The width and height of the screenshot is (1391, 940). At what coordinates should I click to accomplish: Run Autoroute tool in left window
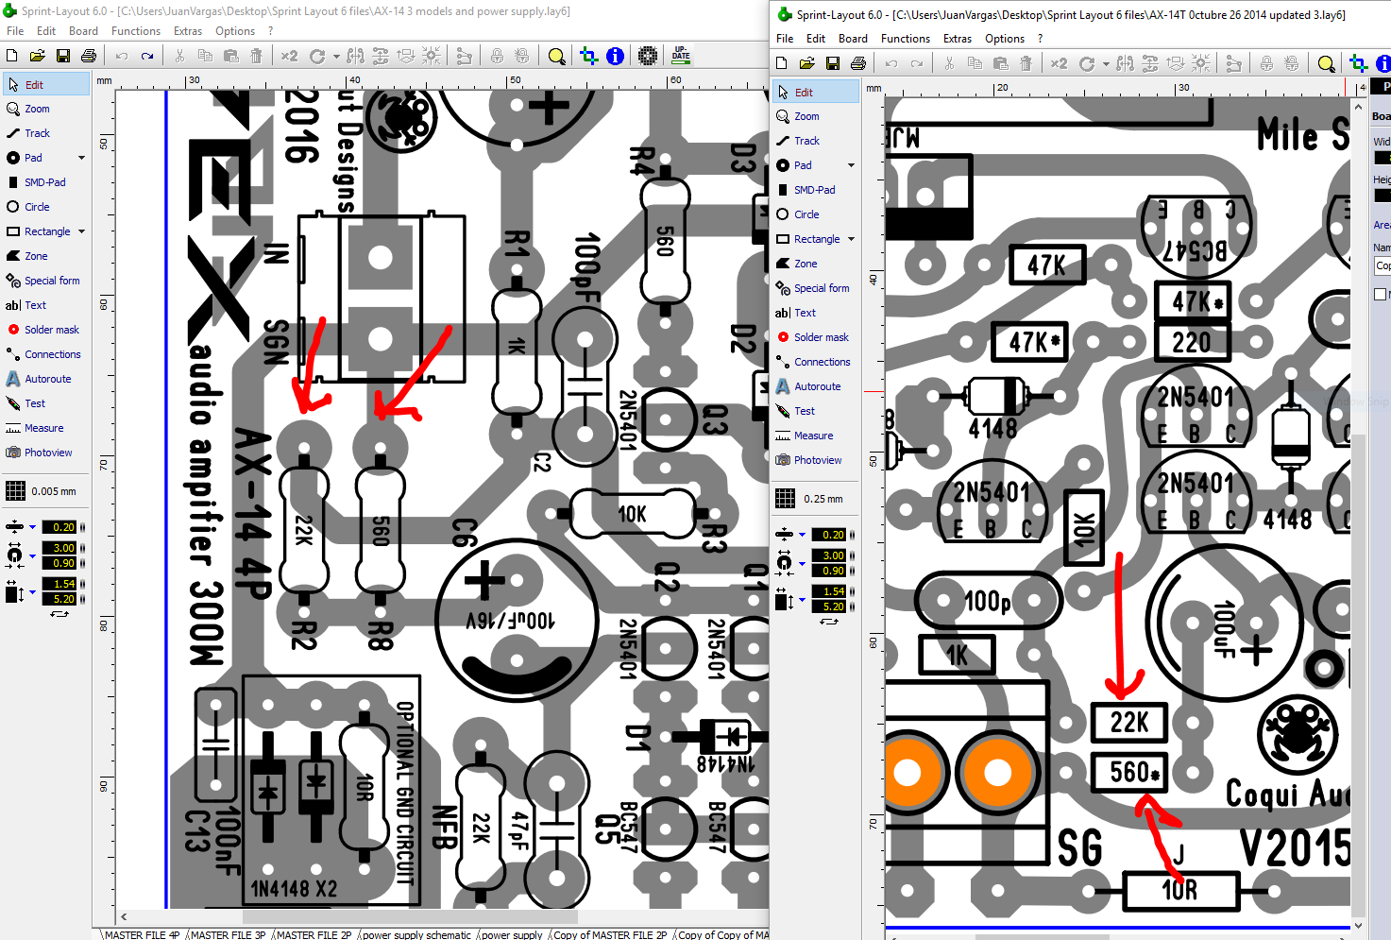(x=45, y=379)
